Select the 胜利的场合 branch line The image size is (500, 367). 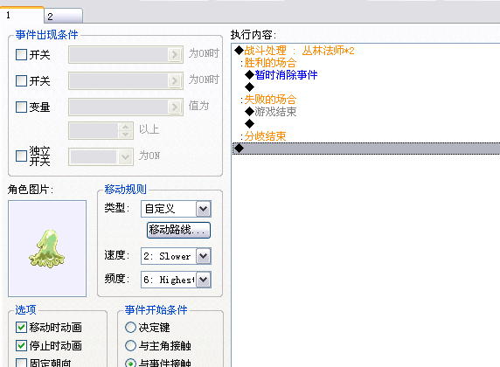pyautogui.click(x=270, y=63)
